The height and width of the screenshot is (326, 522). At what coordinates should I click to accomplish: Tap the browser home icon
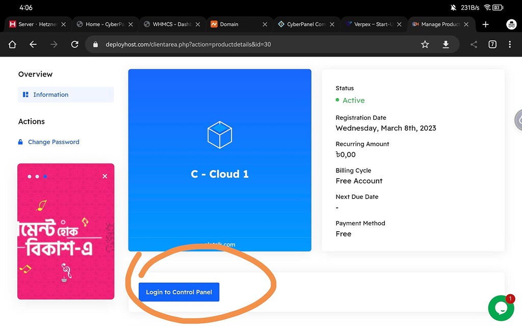click(12, 44)
